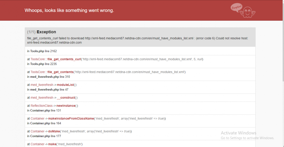Open med_liverefresh.php line 310 reference
The height and width of the screenshot is (147, 284).
click(49, 77)
